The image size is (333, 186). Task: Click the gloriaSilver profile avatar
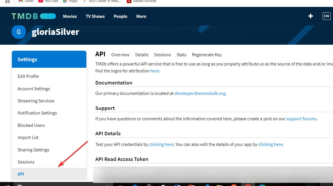pos(19,32)
